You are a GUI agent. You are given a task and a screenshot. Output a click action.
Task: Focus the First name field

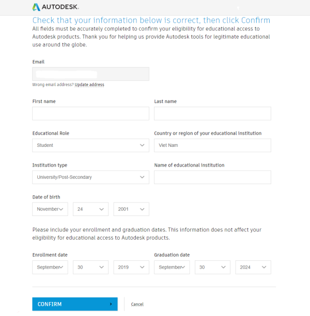(x=90, y=113)
